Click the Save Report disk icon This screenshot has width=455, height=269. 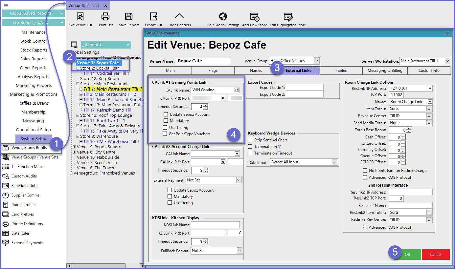(129, 16)
